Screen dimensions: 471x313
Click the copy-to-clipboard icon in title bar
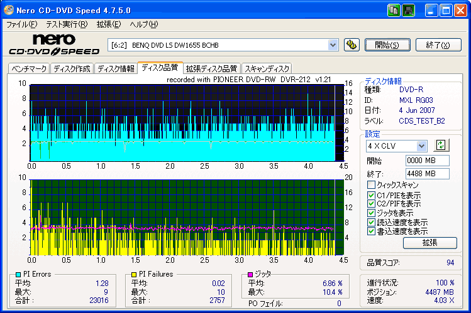pyautogui.click(x=394, y=11)
